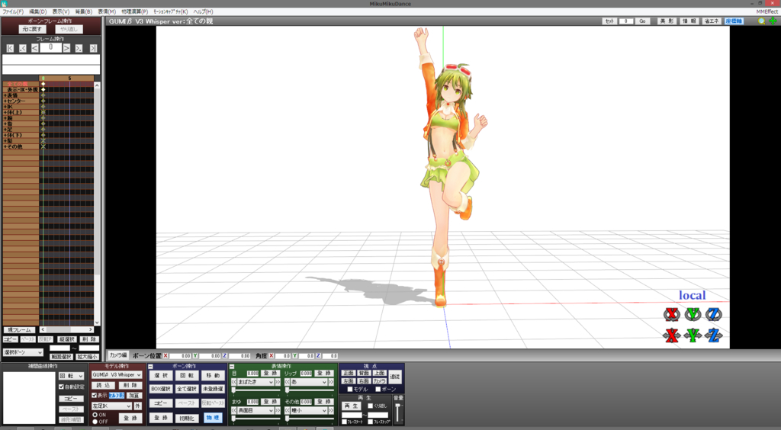The width and height of the screenshot is (781, 430).
Task: Open the ファイル(F) menu
Action: (13, 11)
